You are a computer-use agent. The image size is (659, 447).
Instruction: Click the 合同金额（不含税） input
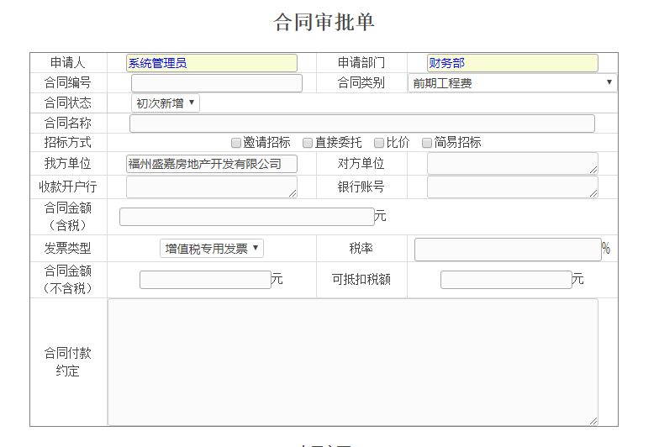[x=205, y=280]
